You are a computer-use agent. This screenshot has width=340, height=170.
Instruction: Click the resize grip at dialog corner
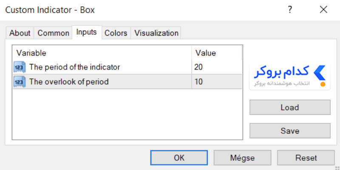(337, 168)
